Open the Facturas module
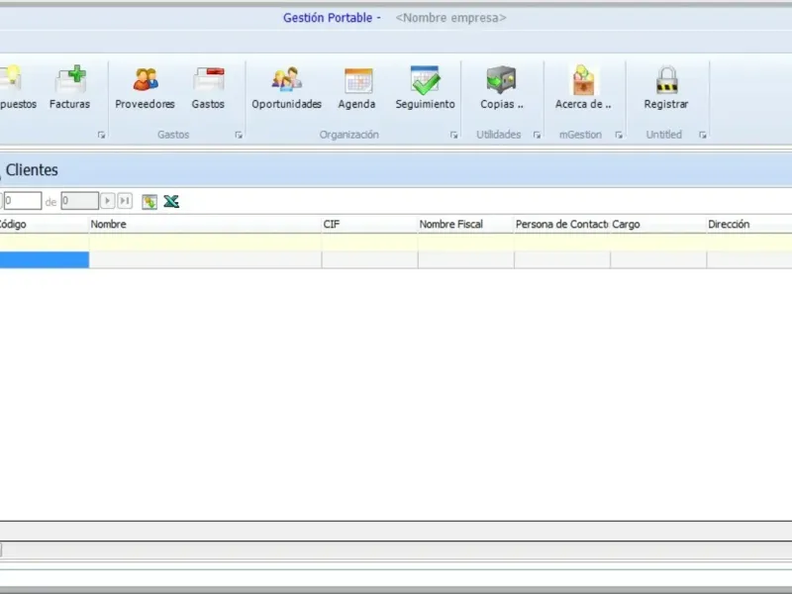 pos(69,88)
